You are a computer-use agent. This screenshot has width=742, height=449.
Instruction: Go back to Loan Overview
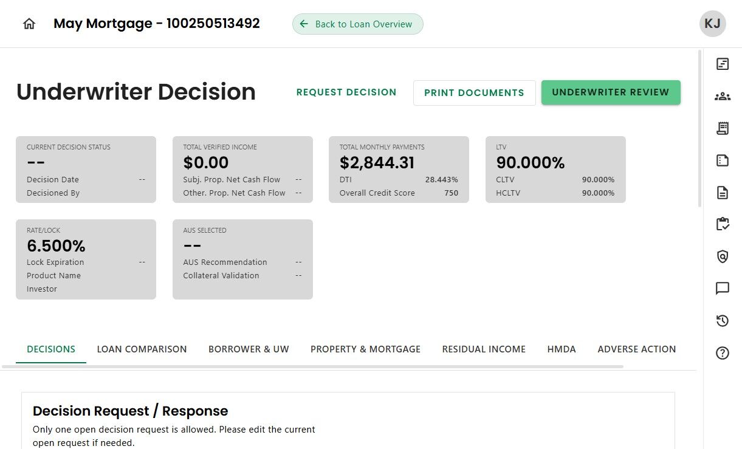357,24
